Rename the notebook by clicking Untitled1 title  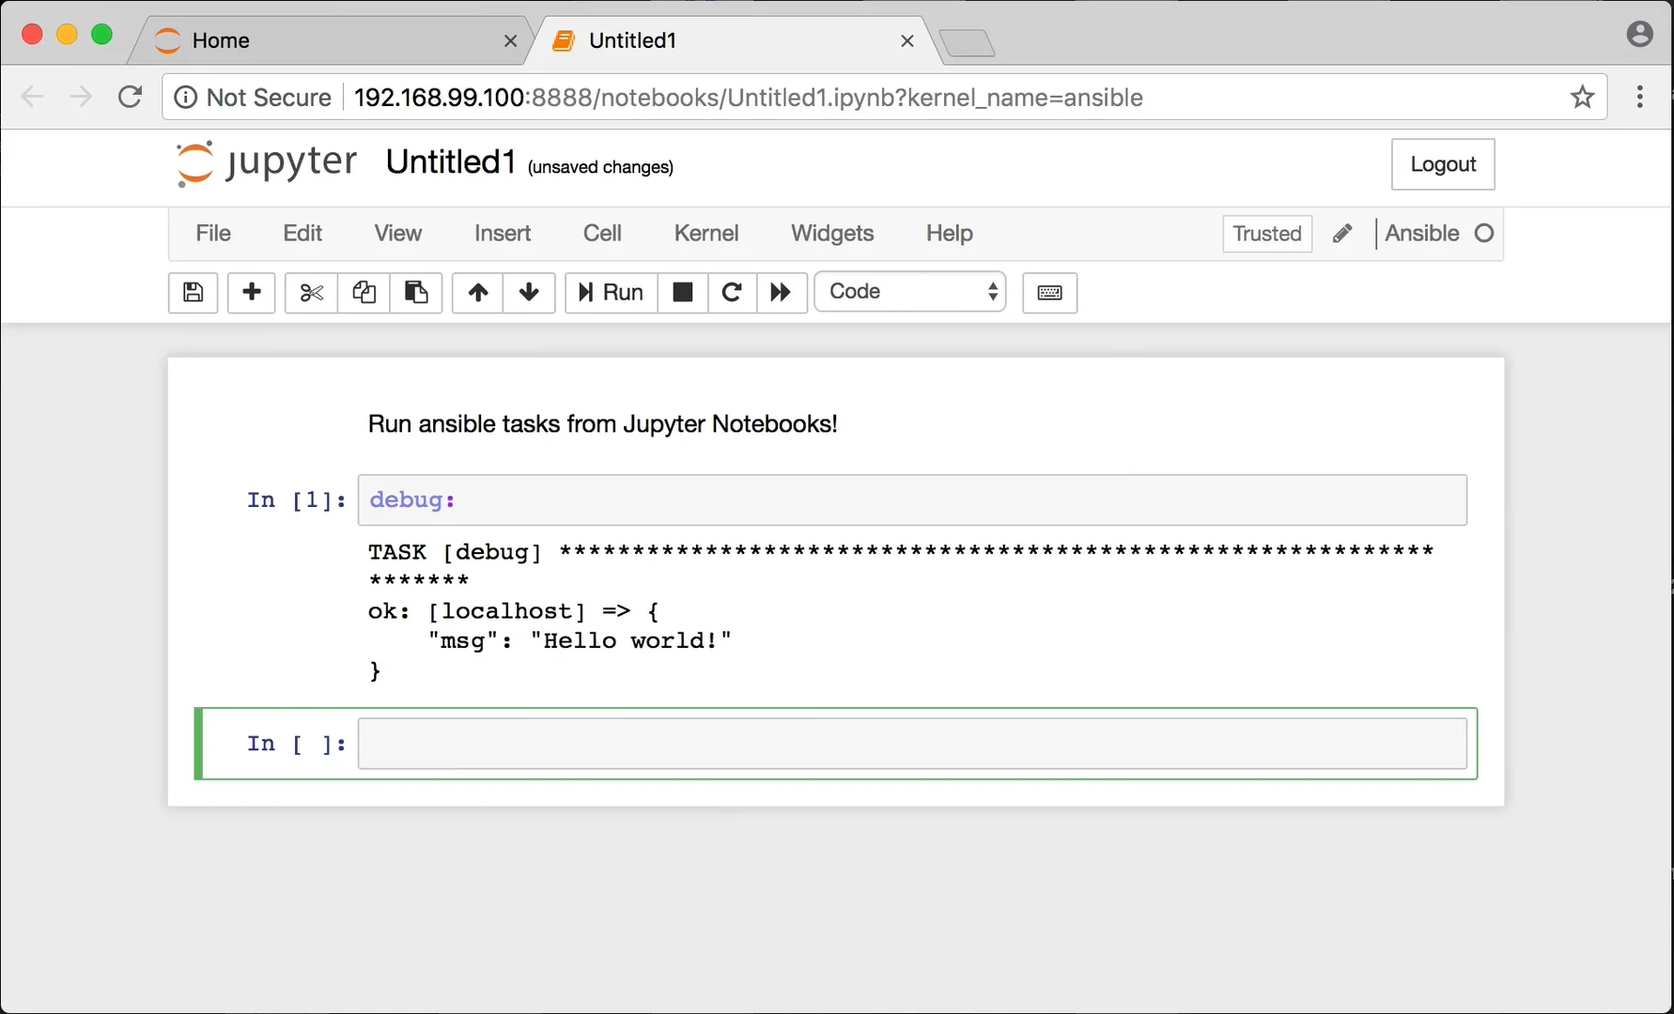451,162
